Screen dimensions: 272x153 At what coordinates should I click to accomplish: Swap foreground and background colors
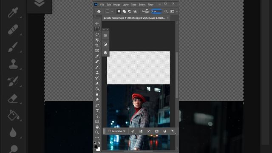point(99,143)
